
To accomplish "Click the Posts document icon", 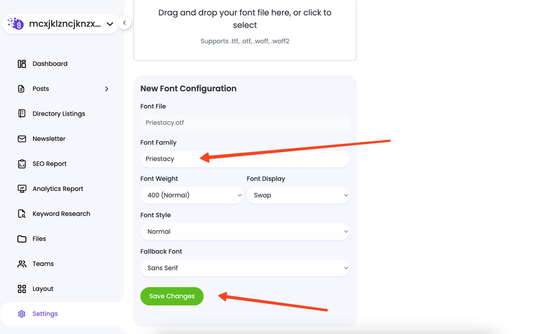I will [x=22, y=89].
